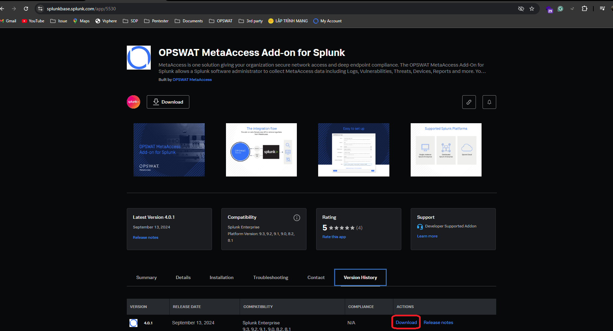Open Supported Splunk Platforms screenshot
The height and width of the screenshot is (331, 613).
click(446, 150)
